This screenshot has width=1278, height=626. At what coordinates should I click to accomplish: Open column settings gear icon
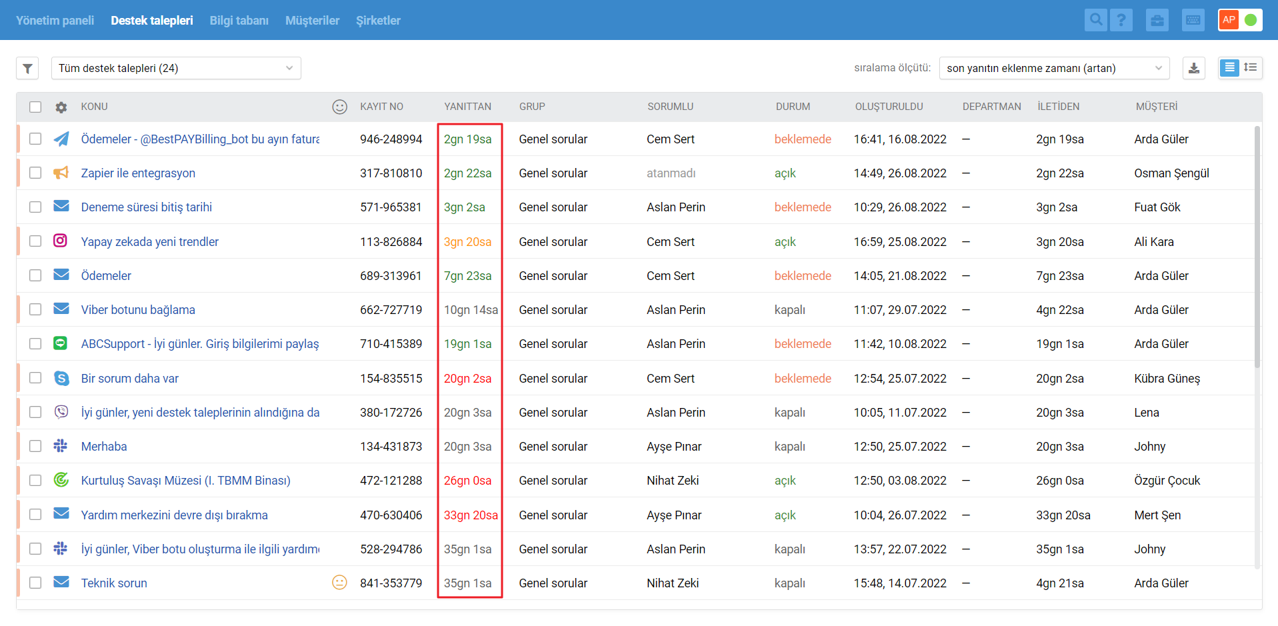click(61, 107)
